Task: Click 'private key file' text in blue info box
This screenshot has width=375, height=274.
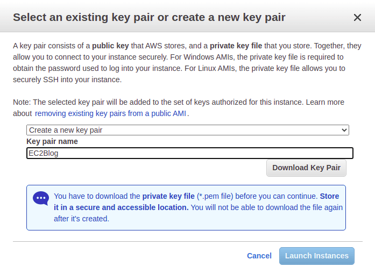Action: [x=168, y=196]
